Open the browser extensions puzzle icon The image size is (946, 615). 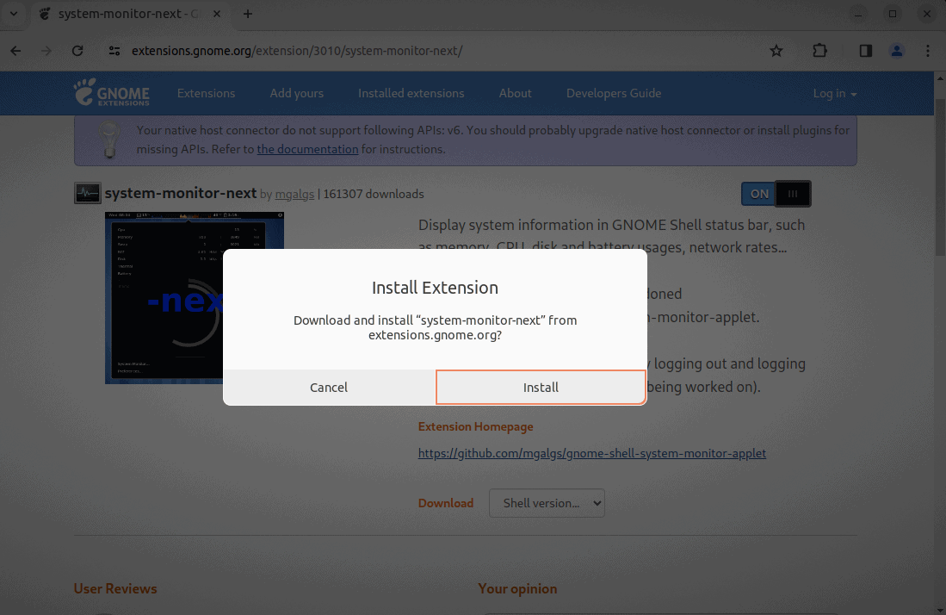820,51
